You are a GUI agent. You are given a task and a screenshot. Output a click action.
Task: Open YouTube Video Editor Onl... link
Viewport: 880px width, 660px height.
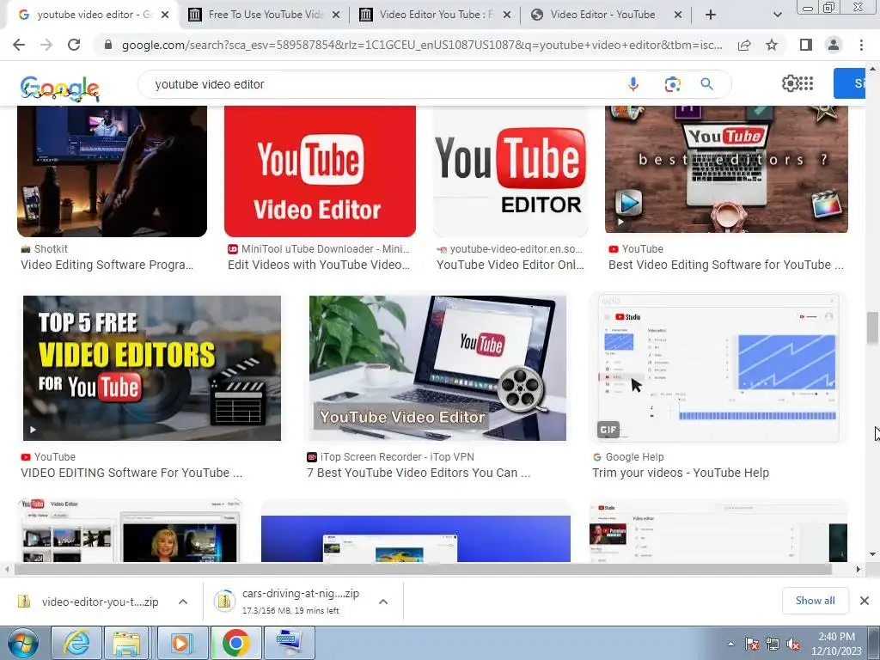click(510, 265)
